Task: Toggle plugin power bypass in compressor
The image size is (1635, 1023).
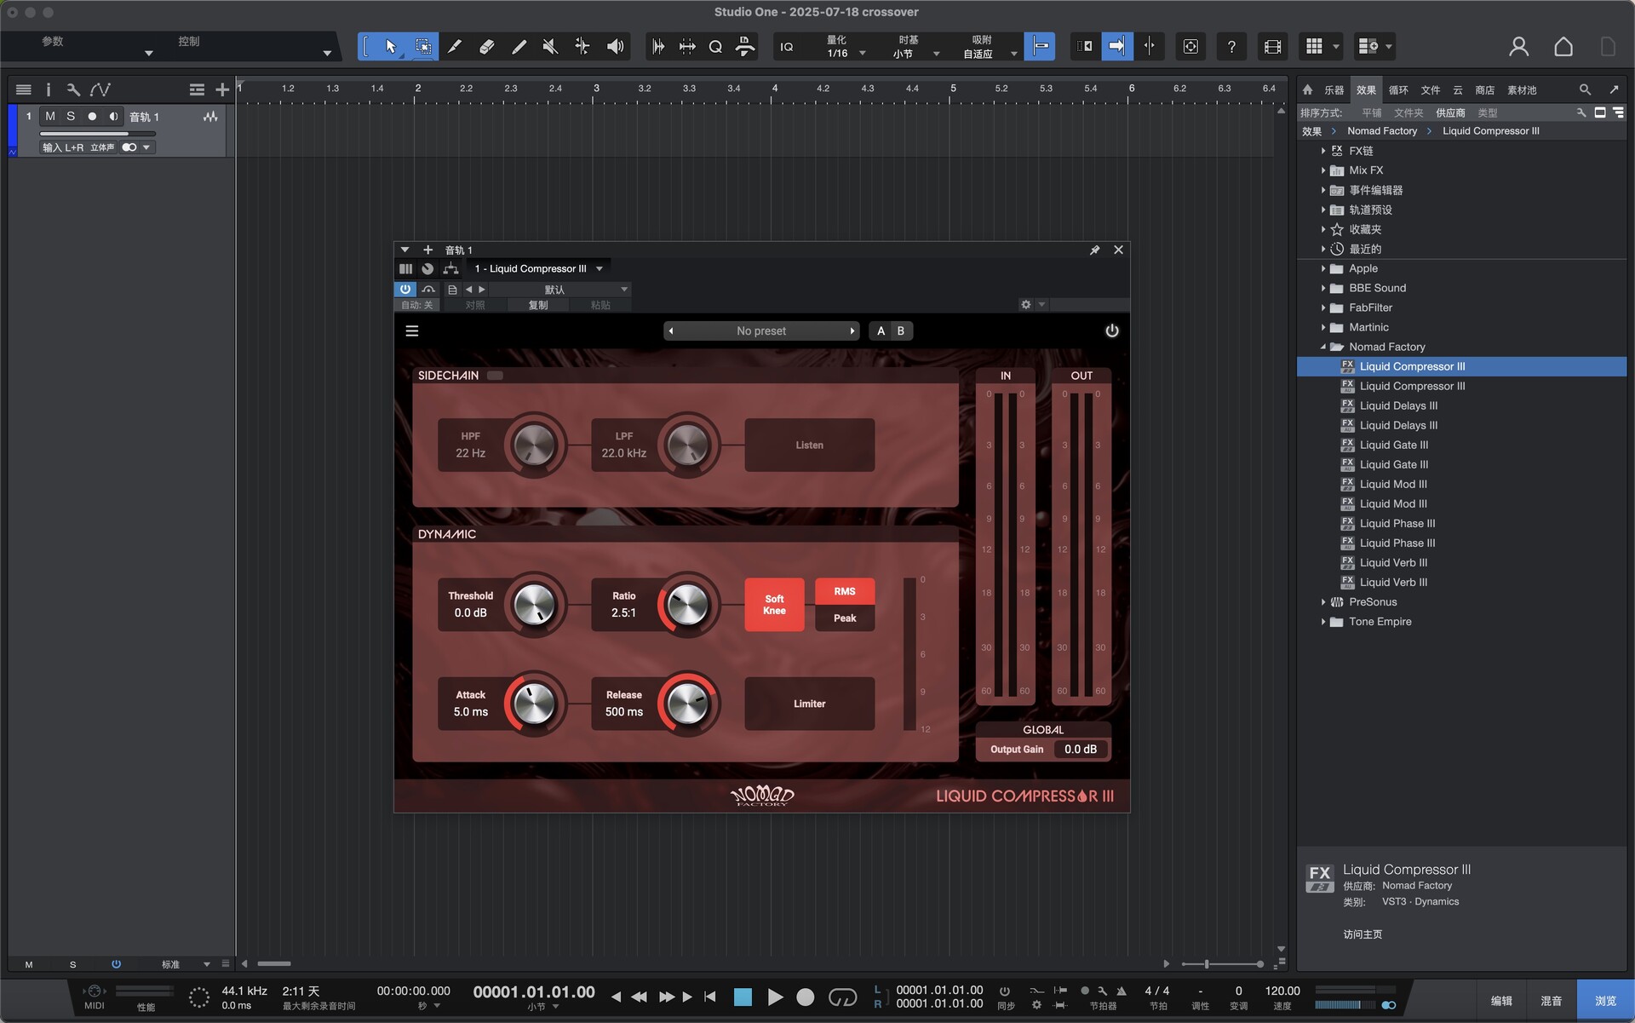Action: click(x=1112, y=331)
